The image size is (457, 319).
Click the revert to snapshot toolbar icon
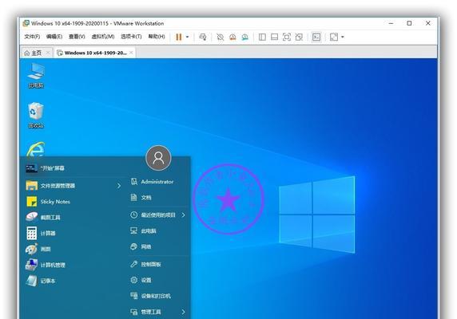tap(232, 37)
